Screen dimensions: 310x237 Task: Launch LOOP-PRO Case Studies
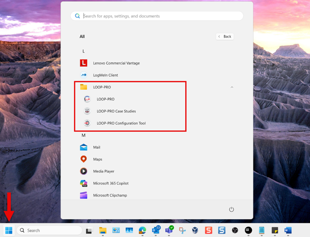click(x=116, y=111)
